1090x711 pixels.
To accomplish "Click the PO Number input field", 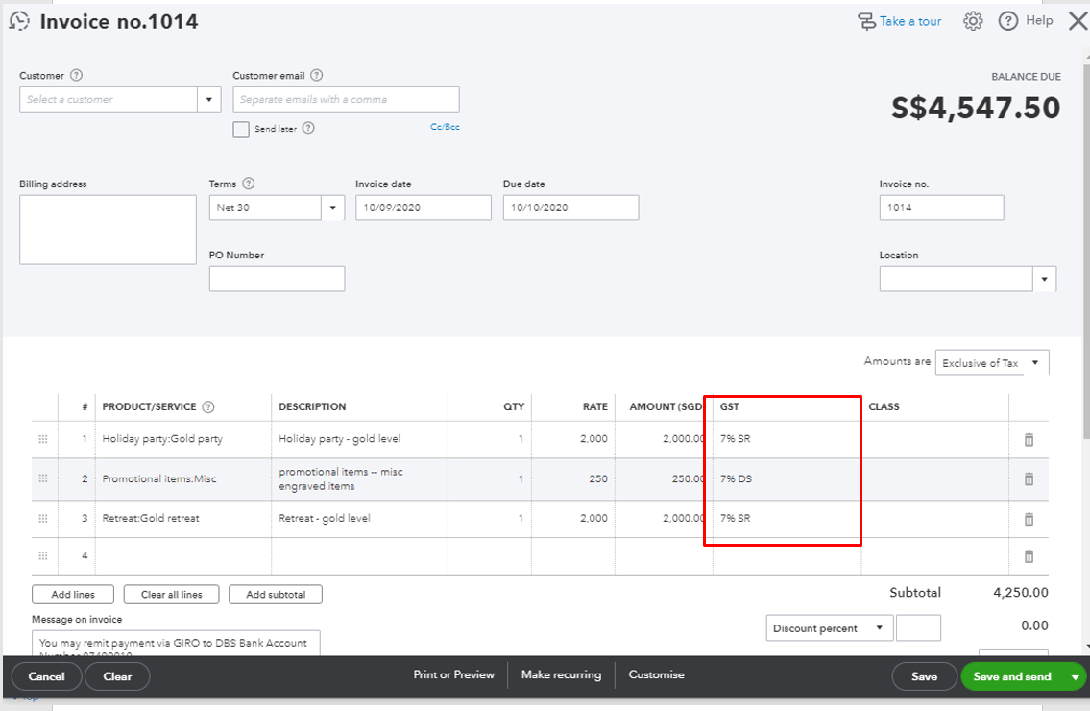I will tap(277, 279).
